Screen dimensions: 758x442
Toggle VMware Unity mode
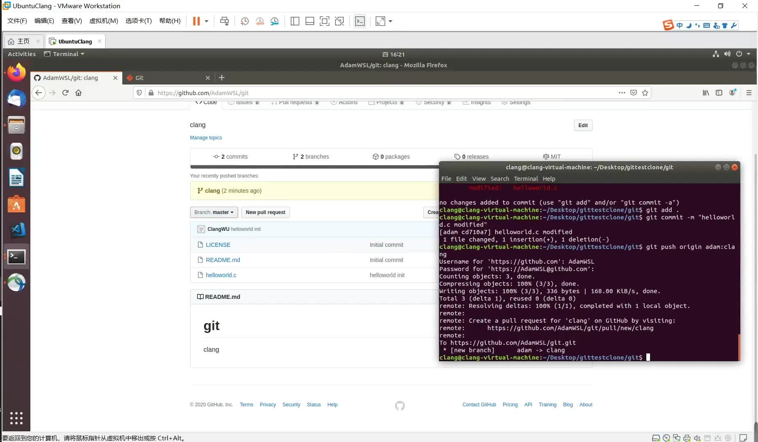[x=339, y=21]
